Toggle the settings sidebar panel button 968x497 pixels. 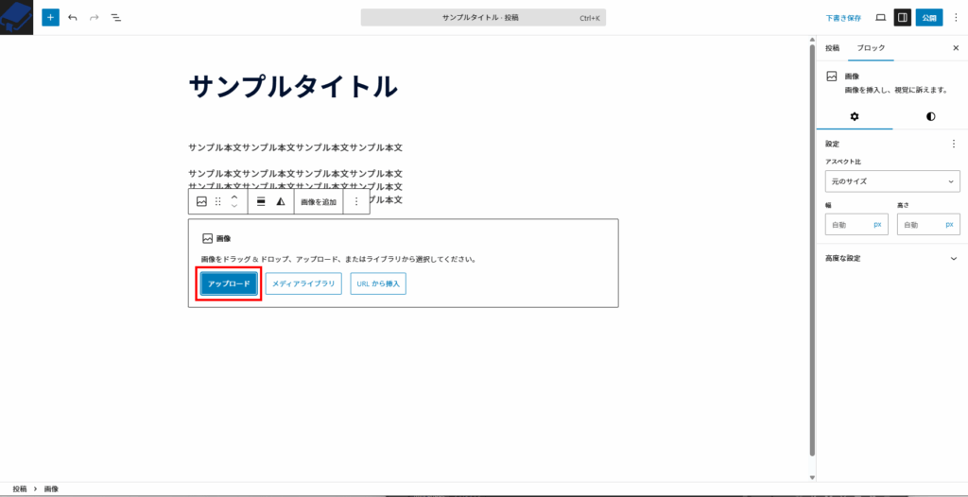903,17
